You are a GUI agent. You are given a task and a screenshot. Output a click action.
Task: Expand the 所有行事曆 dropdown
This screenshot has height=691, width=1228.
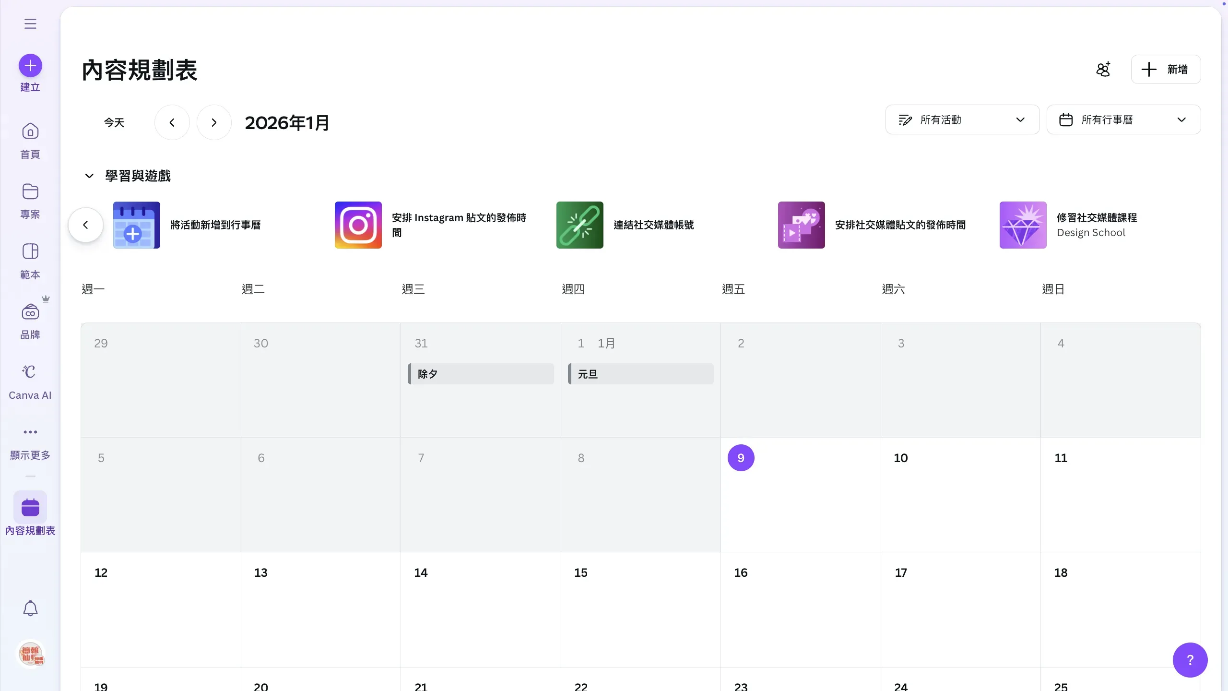coord(1123,119)
